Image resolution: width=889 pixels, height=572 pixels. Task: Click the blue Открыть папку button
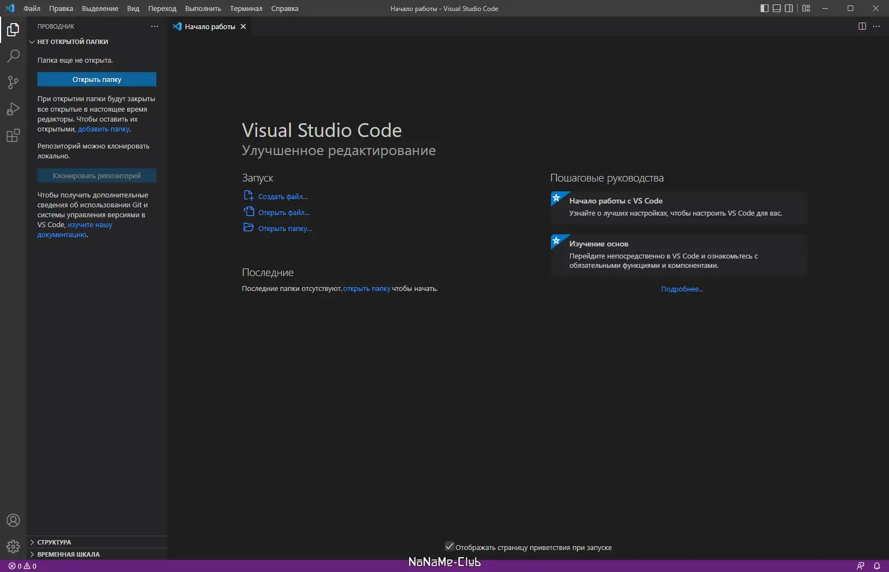coord(97,80)
